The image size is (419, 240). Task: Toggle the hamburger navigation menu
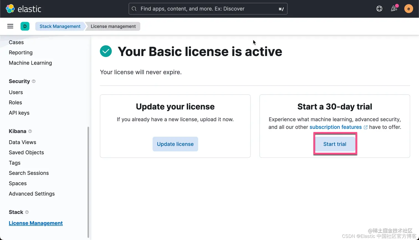[10, 26]
